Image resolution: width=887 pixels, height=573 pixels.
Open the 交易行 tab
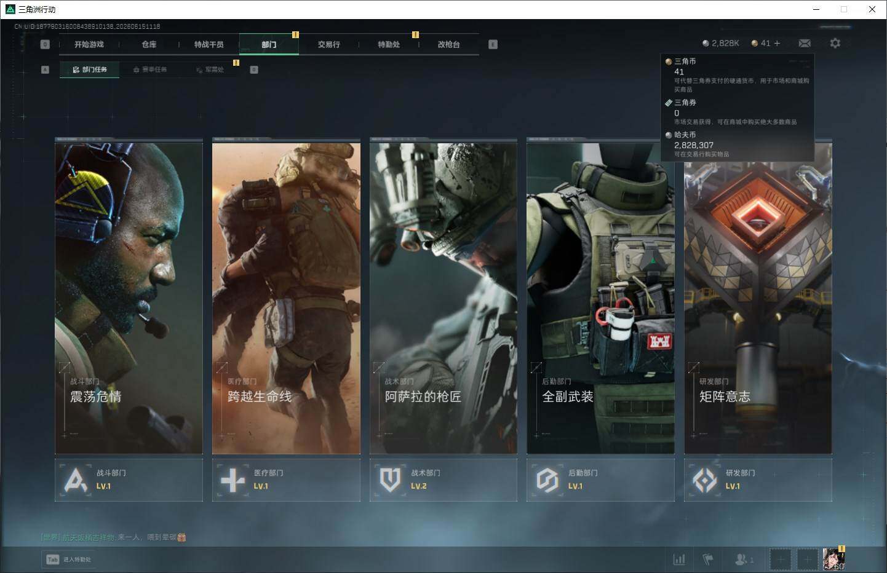coord(329,44)
